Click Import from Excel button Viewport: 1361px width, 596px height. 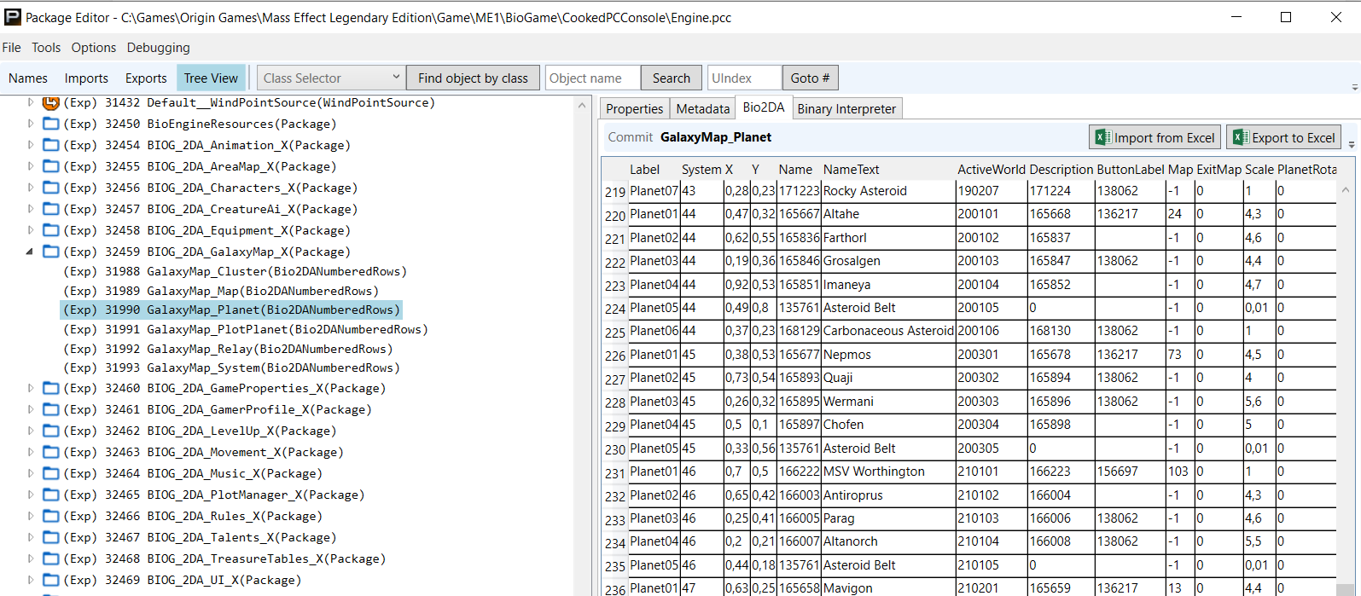tap(1155, 137)
